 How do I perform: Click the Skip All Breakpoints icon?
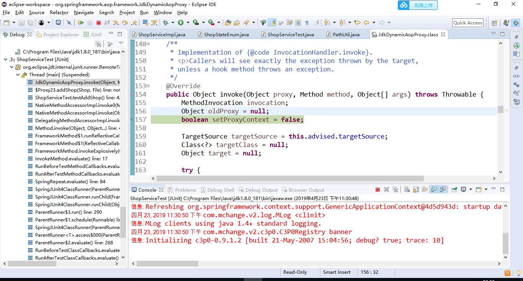pos(69,23)
